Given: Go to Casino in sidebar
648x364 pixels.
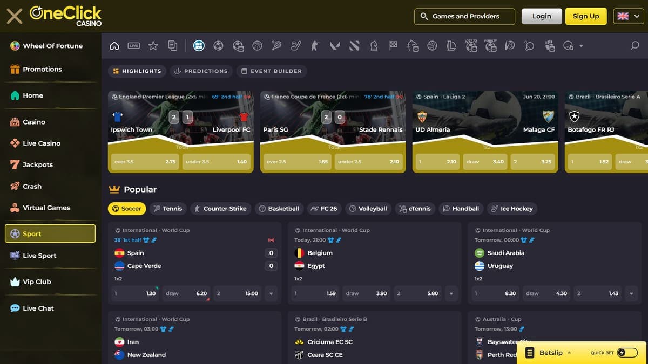Looking at the screenshot, I should pos(51,122).
